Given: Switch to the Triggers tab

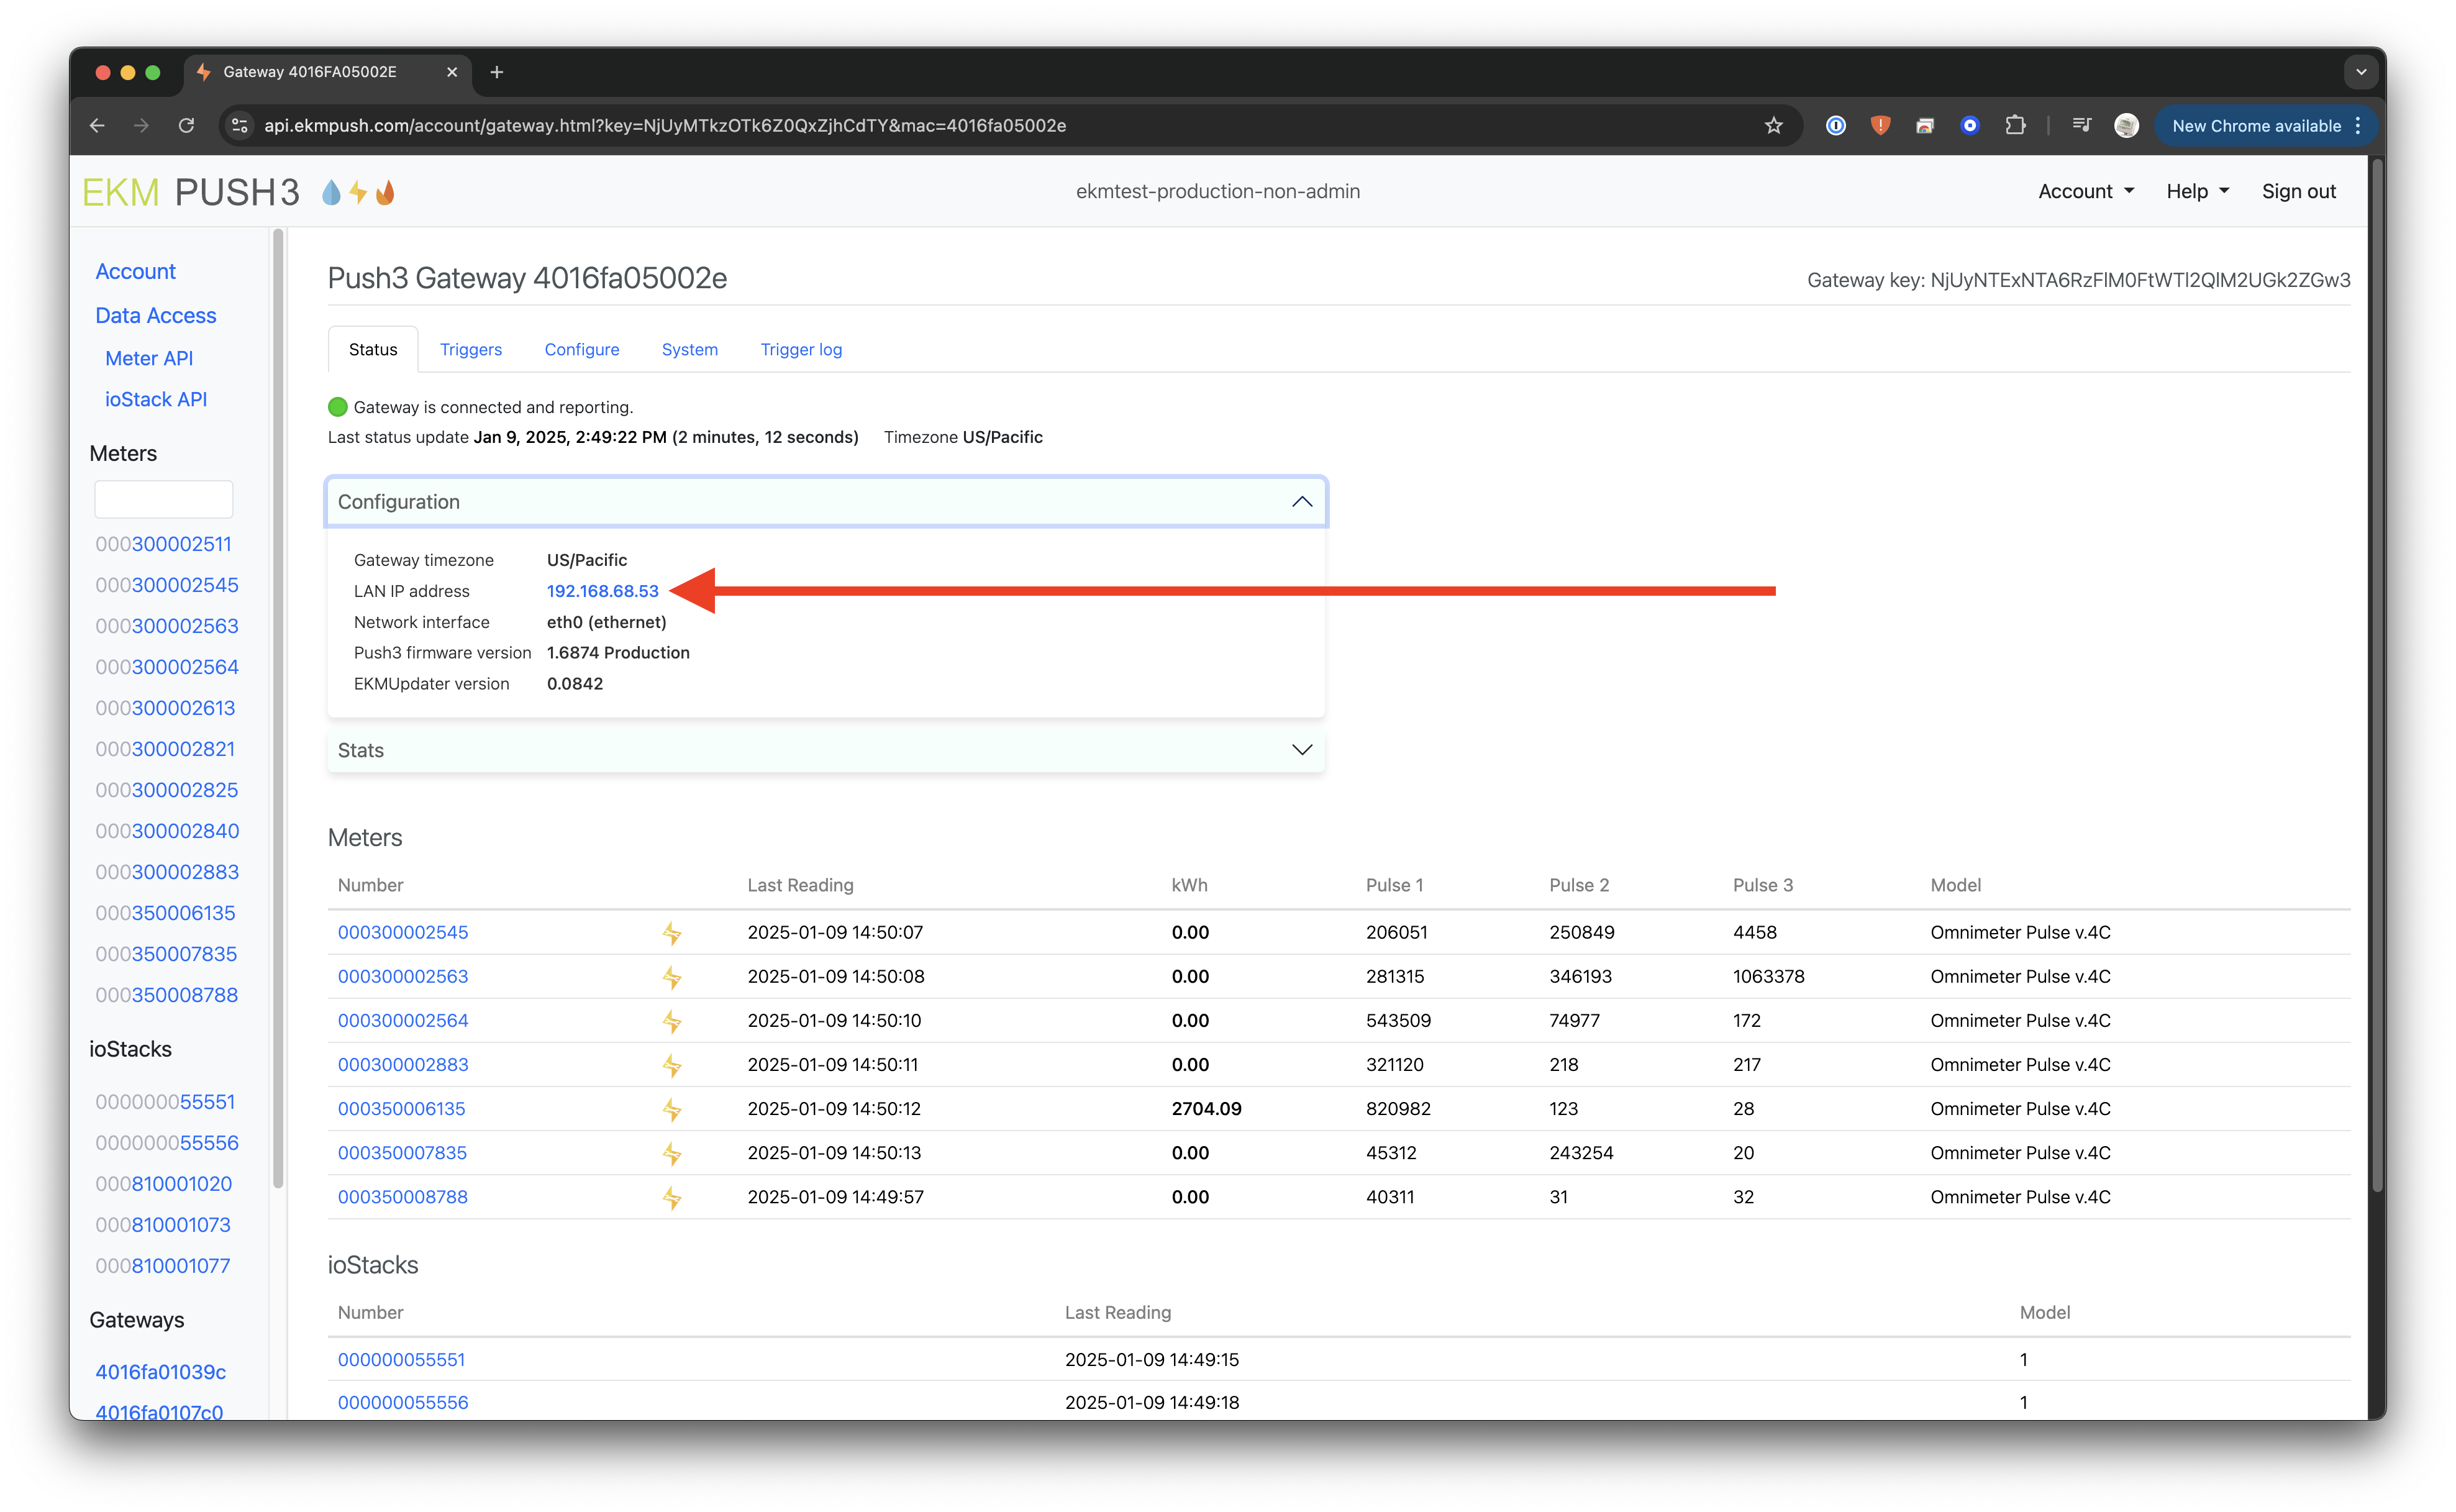Looking at the screenshot, I should pos(471,350).
